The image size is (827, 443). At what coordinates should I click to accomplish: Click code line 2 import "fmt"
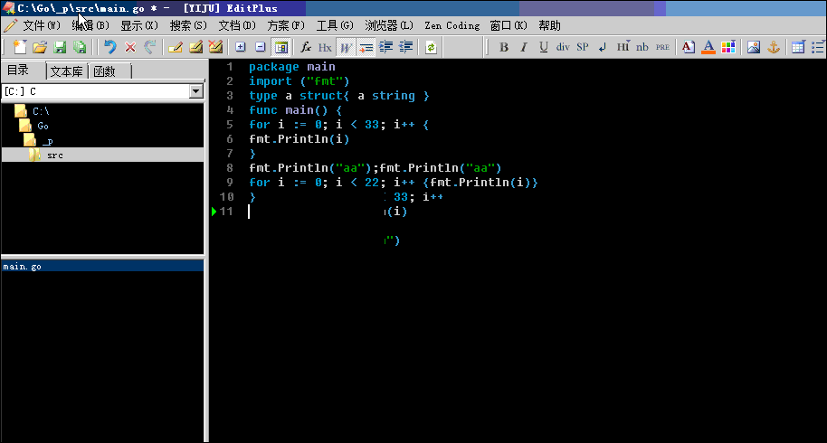pyautogui.click(x=299, y=81)
